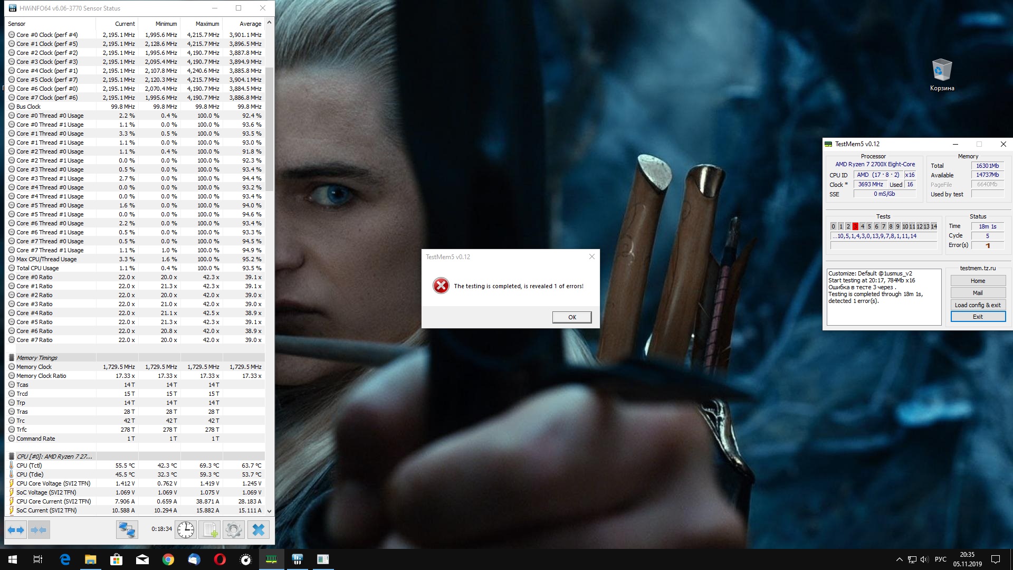
Task: Click the clock reset-timer icon
Action: point(186,529)
